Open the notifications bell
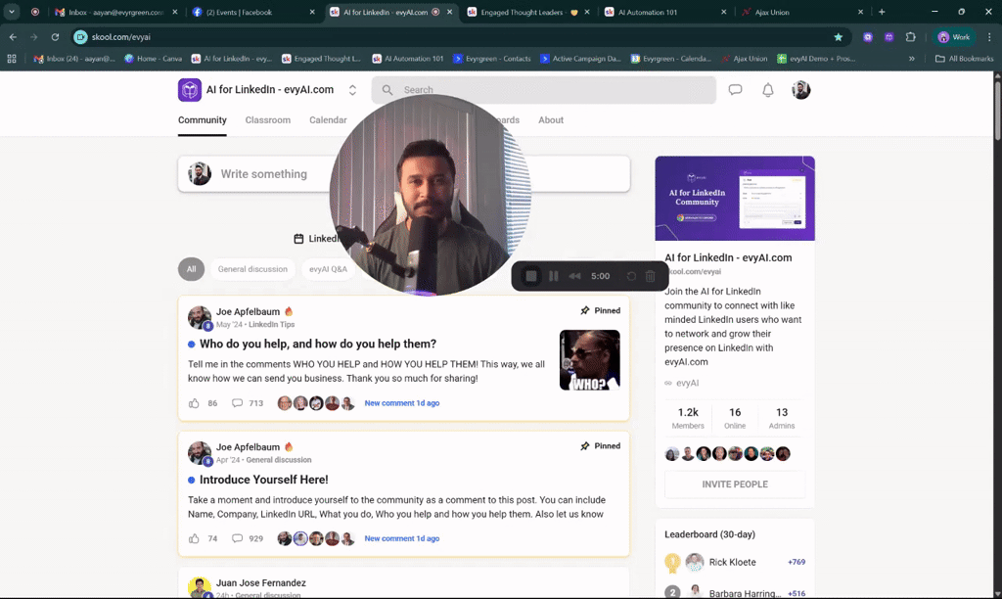Screen dimensions: 1002x599 click(767, 89)
